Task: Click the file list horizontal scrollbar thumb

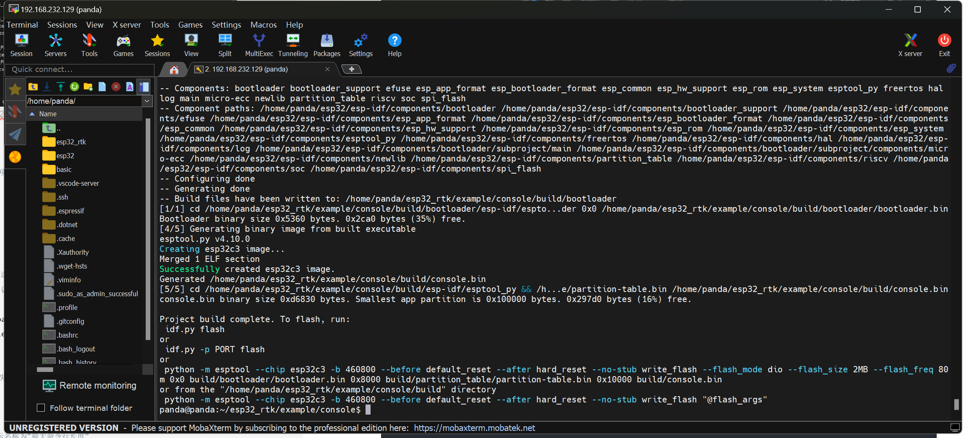Action: pyautogui.click(x=45, y=369)
